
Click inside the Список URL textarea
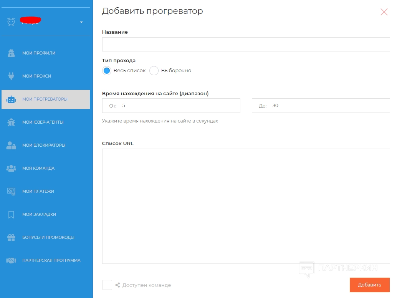pyautogui.click(x=246, y=206)
